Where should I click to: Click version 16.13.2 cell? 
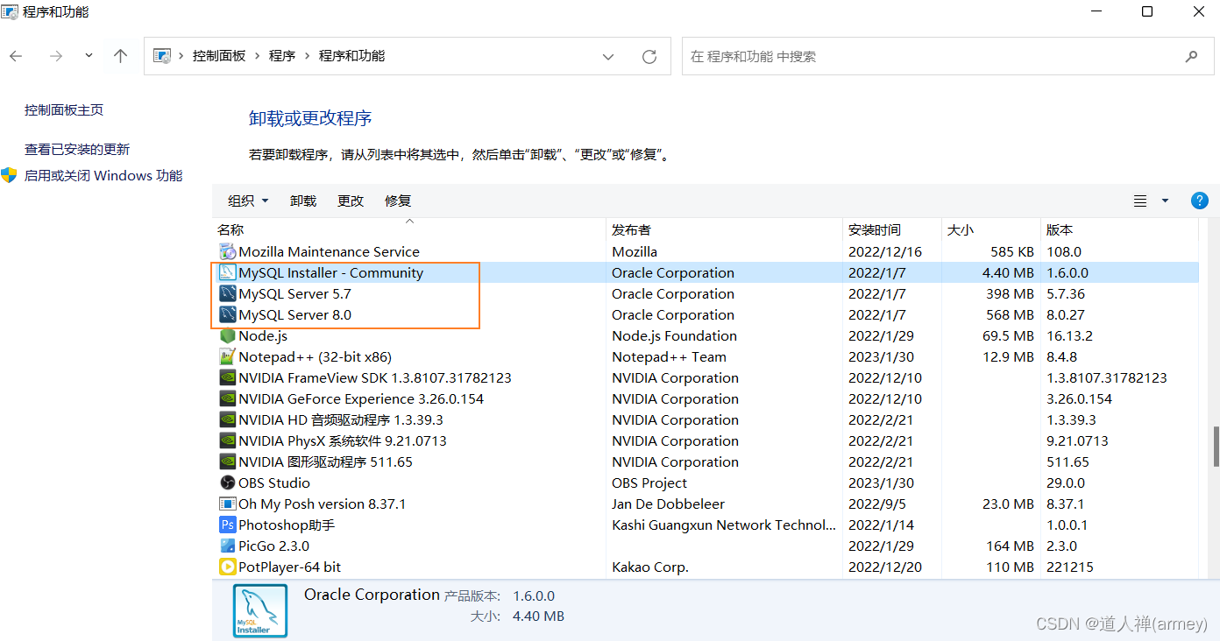[x=1067, y=336]
